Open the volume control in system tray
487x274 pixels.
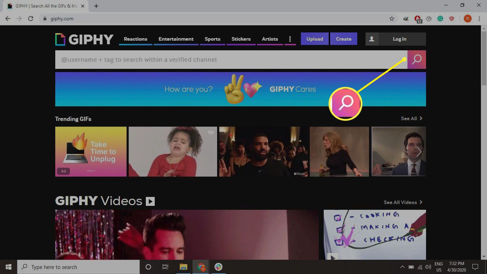428,267
